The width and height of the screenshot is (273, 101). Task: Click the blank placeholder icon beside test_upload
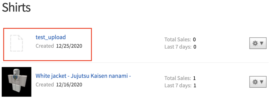click(x=17, y=43)
